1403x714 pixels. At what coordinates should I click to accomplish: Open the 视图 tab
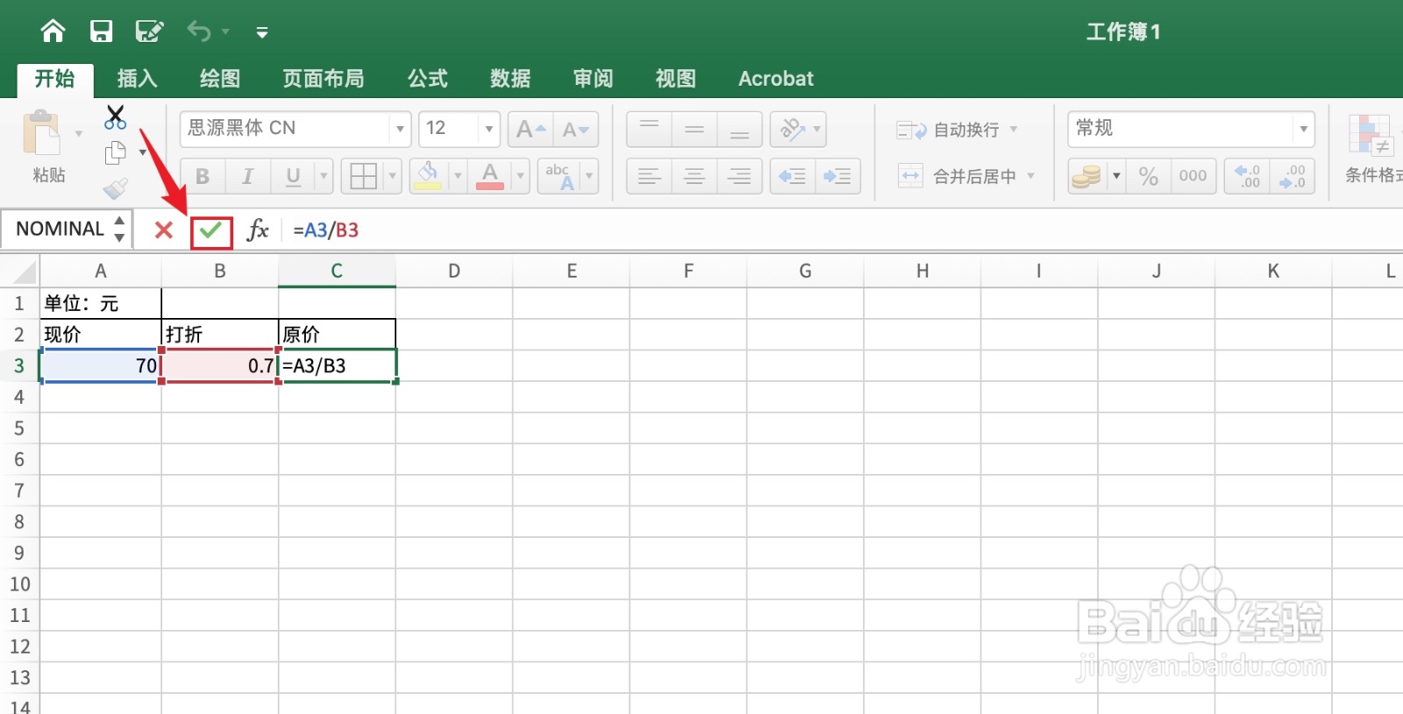pos(675,79)
